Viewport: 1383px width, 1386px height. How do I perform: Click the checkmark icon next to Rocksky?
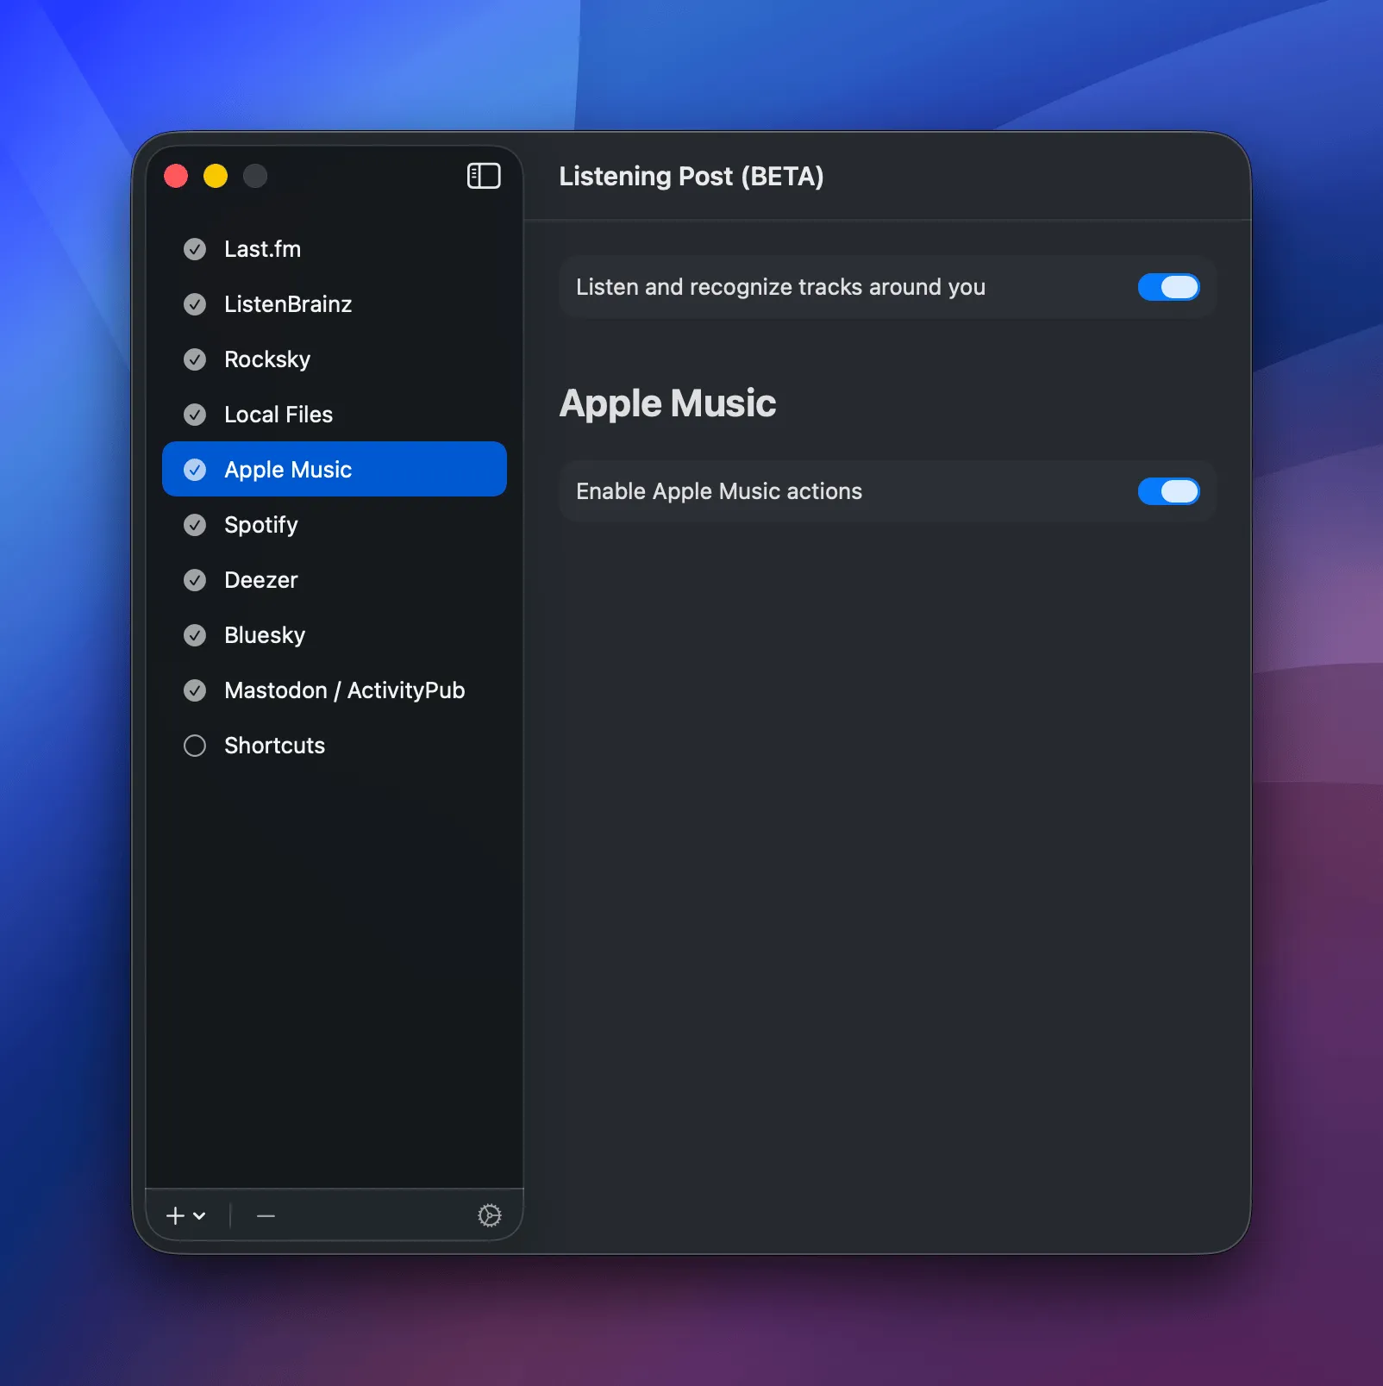[x=195, y=359]
